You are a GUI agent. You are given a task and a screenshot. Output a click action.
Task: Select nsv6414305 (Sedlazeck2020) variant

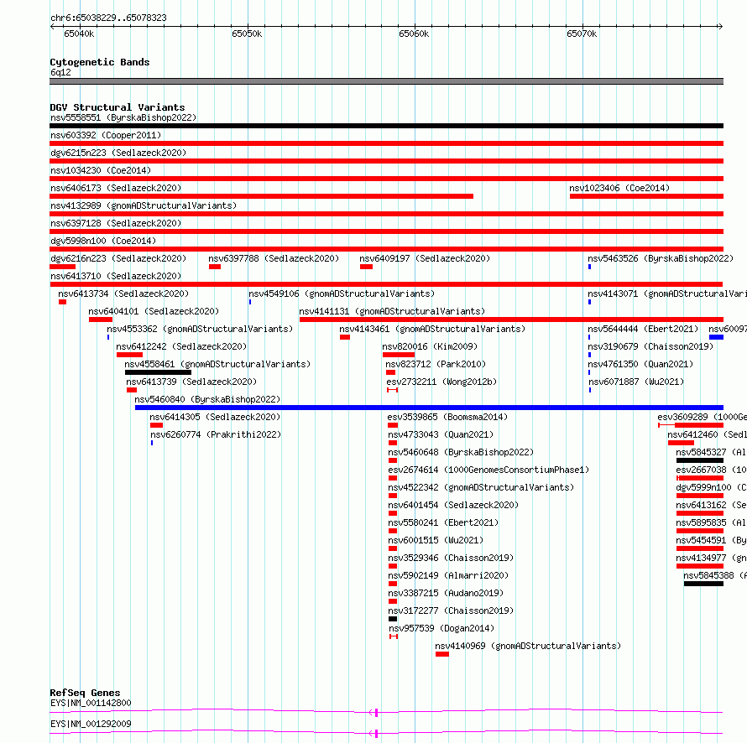pyautogui.click(x=215, y=417)
